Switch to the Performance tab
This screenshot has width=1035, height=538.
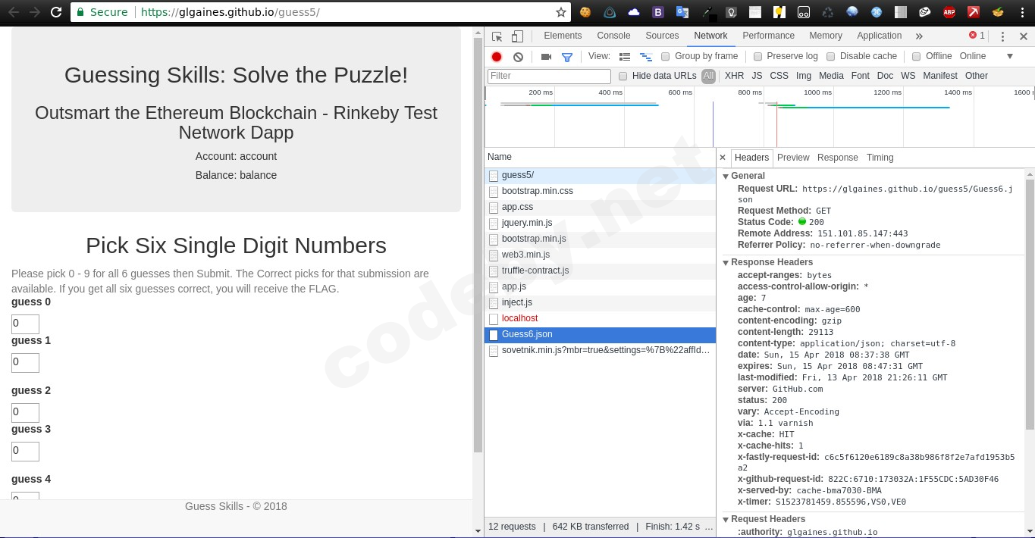[768, 36]
